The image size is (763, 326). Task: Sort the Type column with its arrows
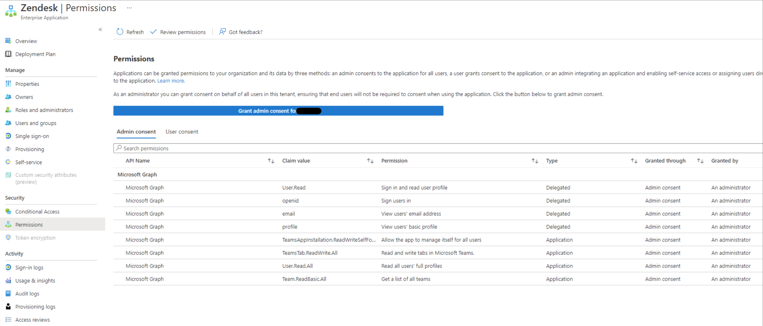tap(634, 161)
